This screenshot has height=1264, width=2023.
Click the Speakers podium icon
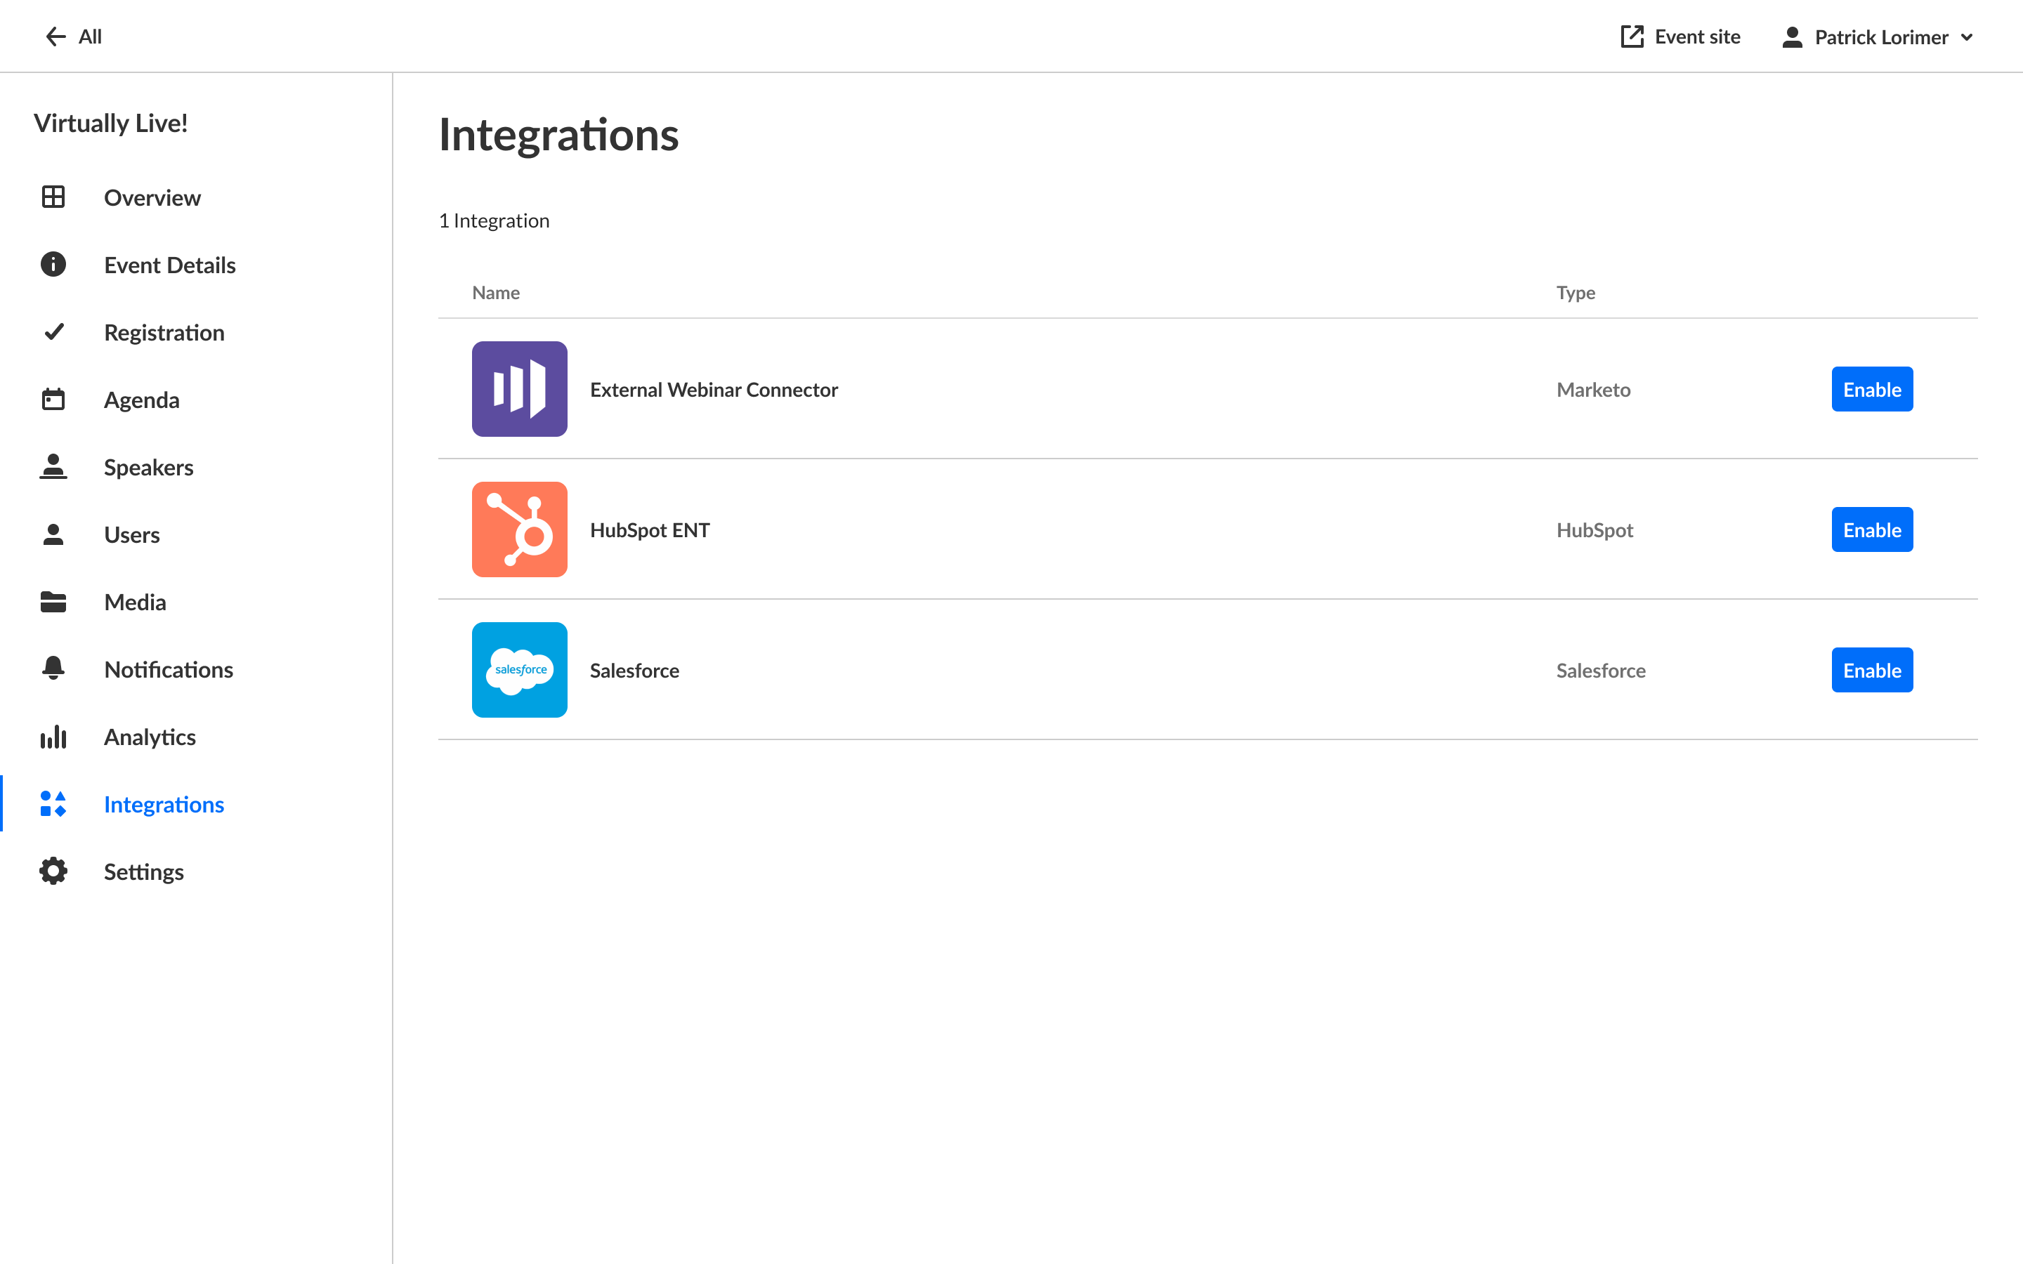(x=53, y=466)
